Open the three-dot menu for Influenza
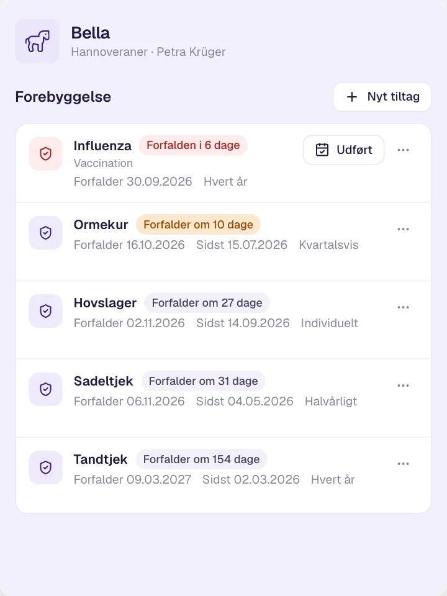The image size is (447, 596). click(404, 150)
